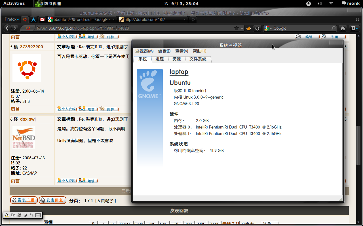Screen dimensions: 363x226
Task: Close the ubuntu 连接 android tab
Action: click(x=114, y=19)
